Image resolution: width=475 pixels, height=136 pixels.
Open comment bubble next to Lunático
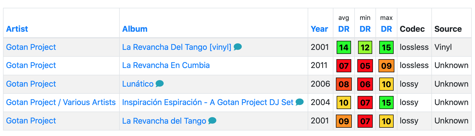[160, 83]
